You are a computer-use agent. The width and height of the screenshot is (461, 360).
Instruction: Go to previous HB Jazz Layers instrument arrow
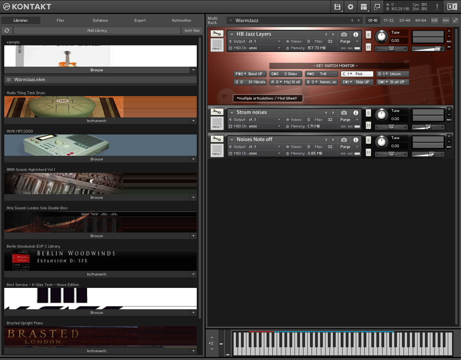click(326, 34)
